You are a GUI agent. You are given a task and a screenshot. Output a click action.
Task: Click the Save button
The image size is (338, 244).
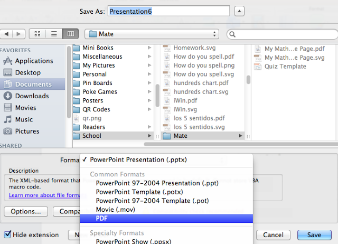314,234
